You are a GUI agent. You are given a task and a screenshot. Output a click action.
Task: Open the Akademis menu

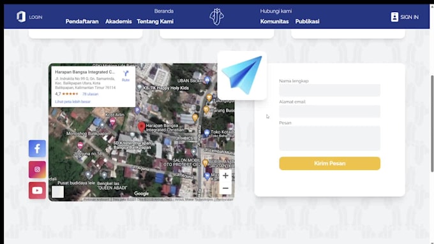click(119, 21)
